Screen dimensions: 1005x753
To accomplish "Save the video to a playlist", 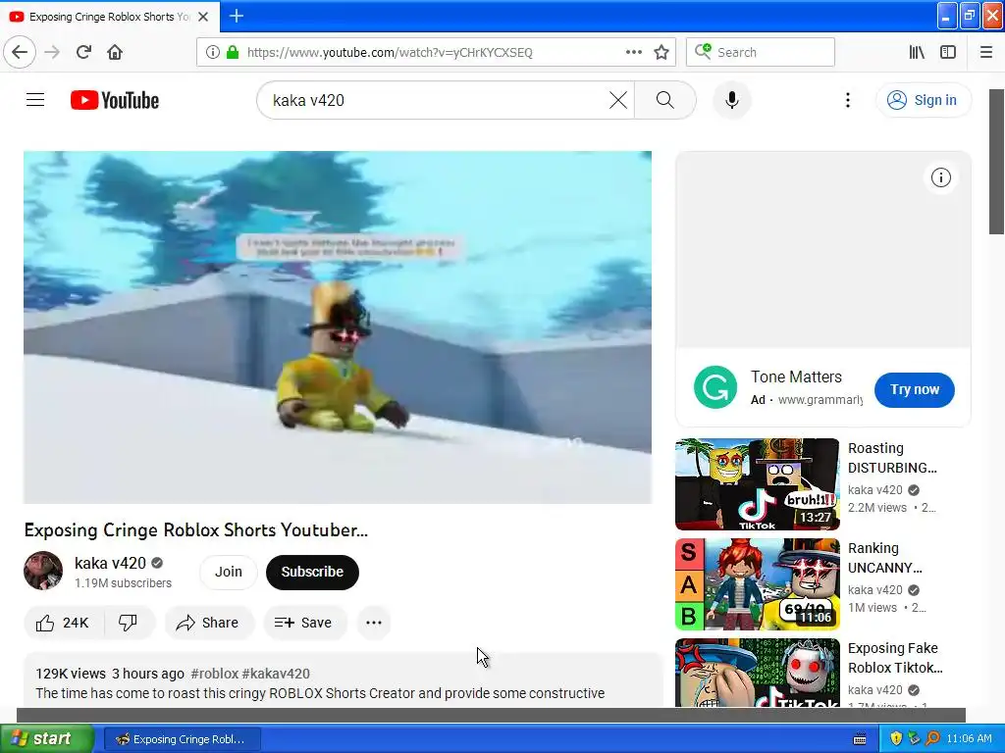I will pyautogui.click(x=304, y=623).
